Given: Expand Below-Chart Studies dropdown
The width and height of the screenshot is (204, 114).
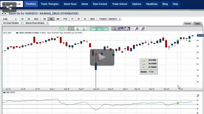Looking at the screenshot, I should click(36, 23).
